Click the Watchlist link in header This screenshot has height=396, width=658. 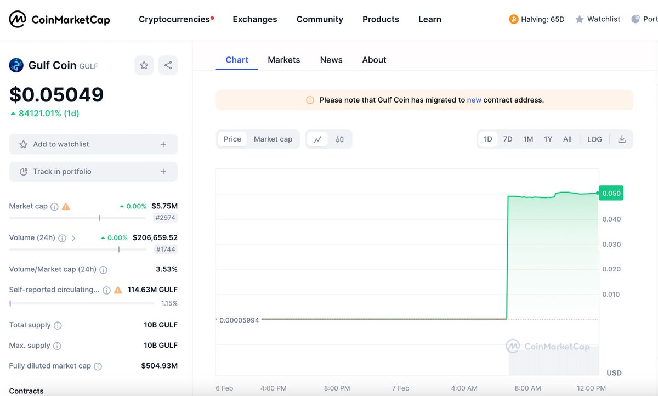[604, 19]
